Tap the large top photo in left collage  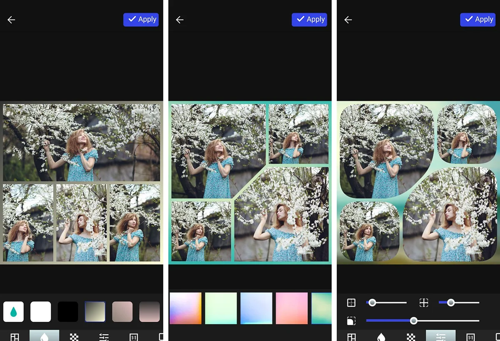tap(82, 143)
